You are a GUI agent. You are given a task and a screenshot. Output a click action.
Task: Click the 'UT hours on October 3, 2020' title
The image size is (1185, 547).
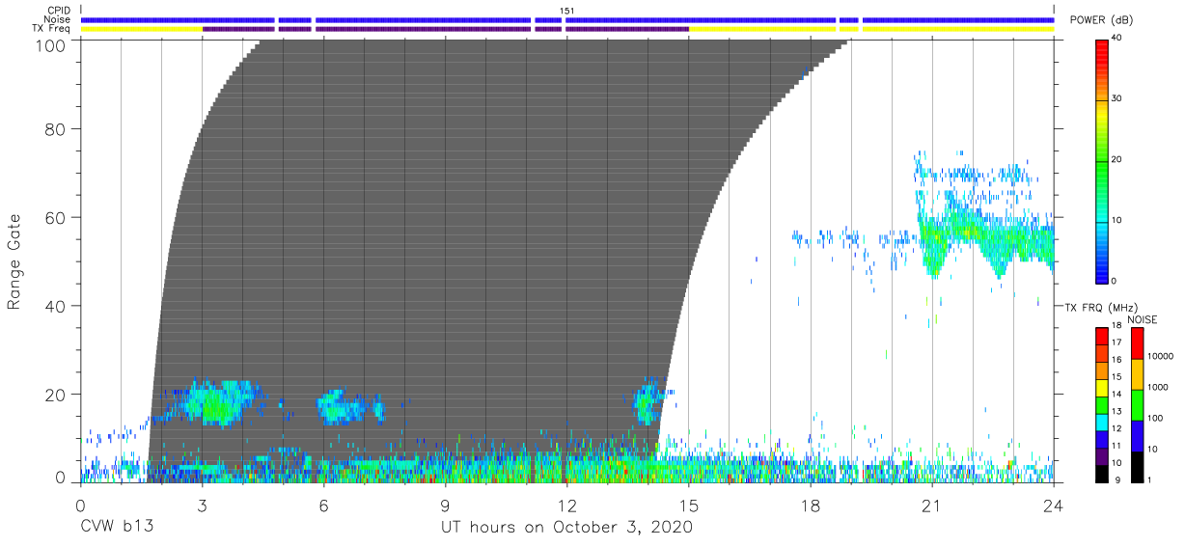566,528
